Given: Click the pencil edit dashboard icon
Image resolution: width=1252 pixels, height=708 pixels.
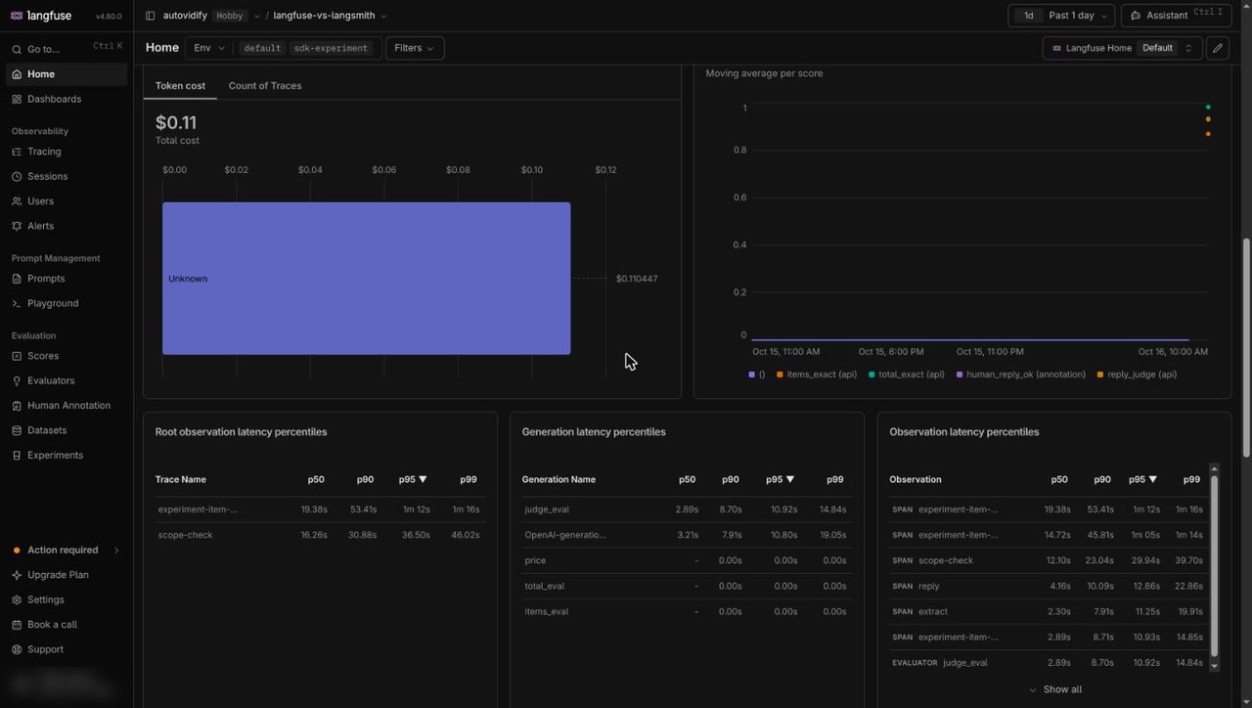Looking at the screenshot, I should pos(1217,48).
